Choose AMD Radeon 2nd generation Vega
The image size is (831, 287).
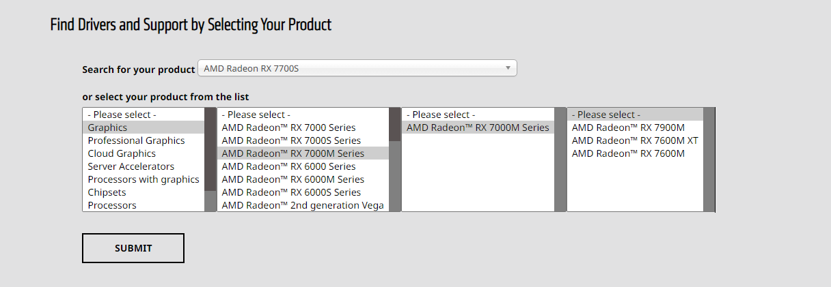point(303,205)
